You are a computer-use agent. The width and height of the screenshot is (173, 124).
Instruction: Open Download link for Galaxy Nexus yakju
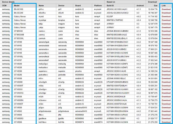tap(166, 28)
